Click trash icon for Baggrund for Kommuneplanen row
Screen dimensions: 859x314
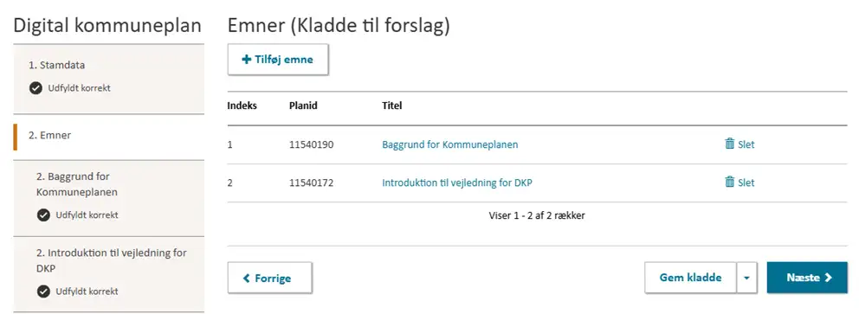[x=730, y=144]
